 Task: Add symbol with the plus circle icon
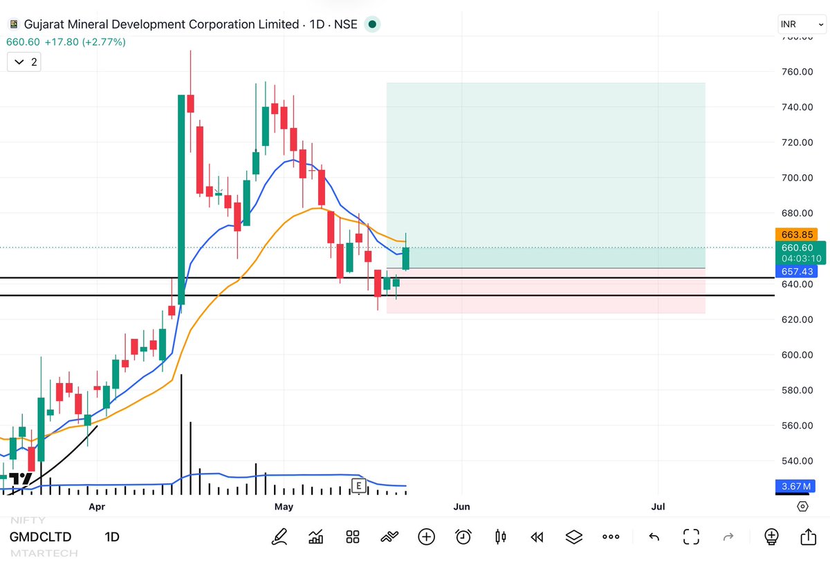pos(426,537)
